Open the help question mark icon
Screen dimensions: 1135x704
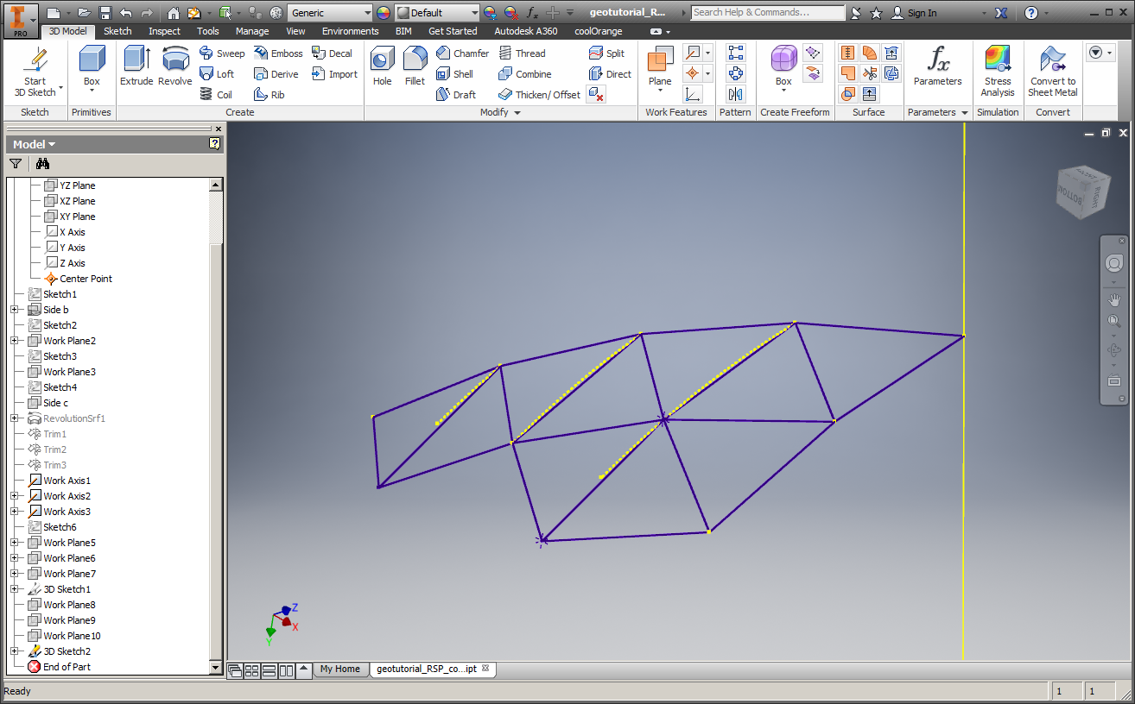(x=1031, y=13)
